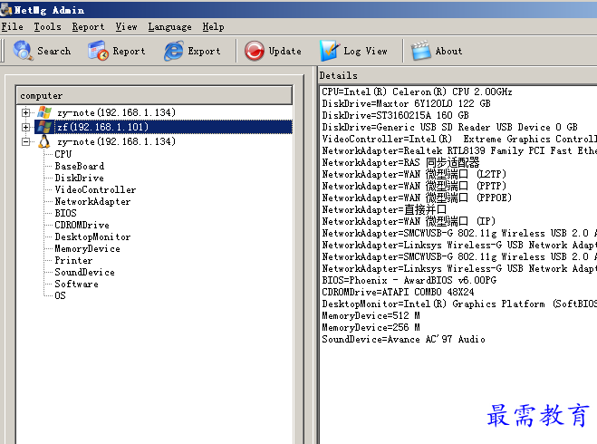This screenshot has width=597, height=444.
Task: Click the DiskDrive=Maxtor 6Y120L0 122 GB line
Action: [x=406, y=103]
